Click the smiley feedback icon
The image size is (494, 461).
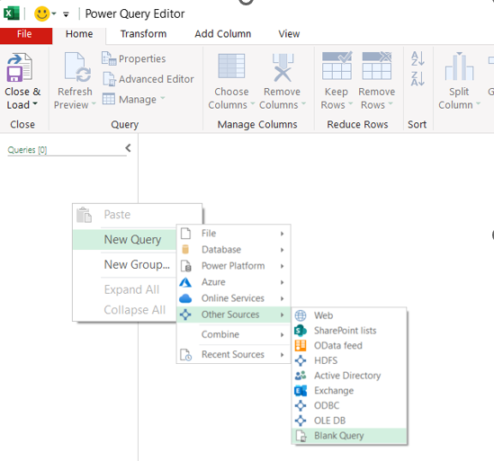click(x=42, y=13)
